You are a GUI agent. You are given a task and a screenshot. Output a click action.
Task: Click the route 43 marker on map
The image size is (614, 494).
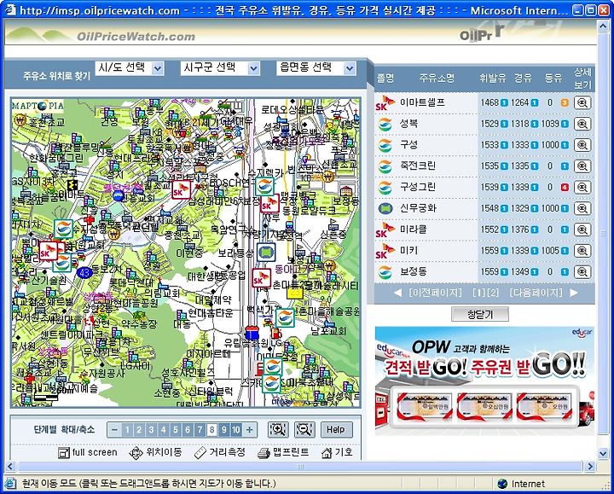coord(84,272)
